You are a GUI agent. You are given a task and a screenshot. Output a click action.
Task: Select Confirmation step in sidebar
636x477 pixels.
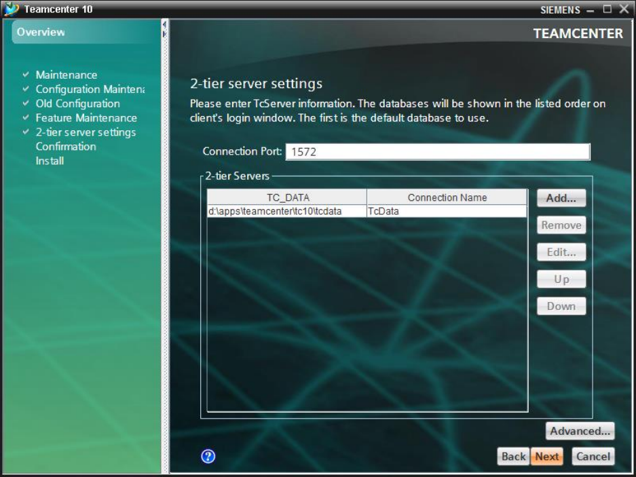pos(66,147)
